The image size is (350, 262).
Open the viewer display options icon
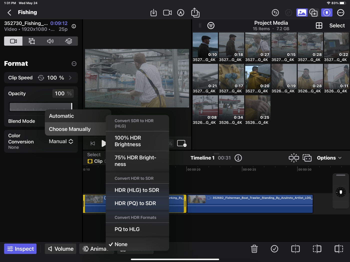[181, 143]
